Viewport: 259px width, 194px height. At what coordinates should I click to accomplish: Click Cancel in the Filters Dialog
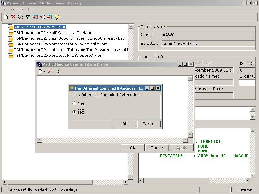pos(157,148)
